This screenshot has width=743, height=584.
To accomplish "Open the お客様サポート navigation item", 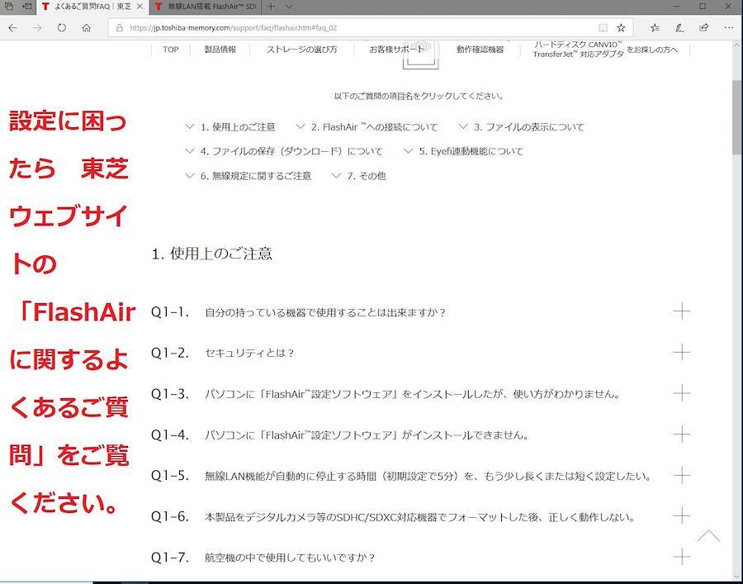I will click(x=397, y=50).
